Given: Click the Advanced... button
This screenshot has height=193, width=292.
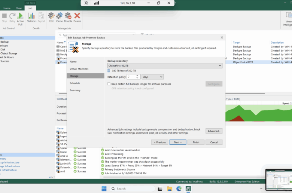Looking at the screenshot, I should (214, 131).
